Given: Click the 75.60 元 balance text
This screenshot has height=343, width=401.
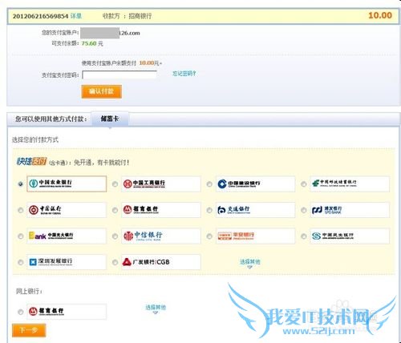Looking at the screenshot, I should [92, 43].
